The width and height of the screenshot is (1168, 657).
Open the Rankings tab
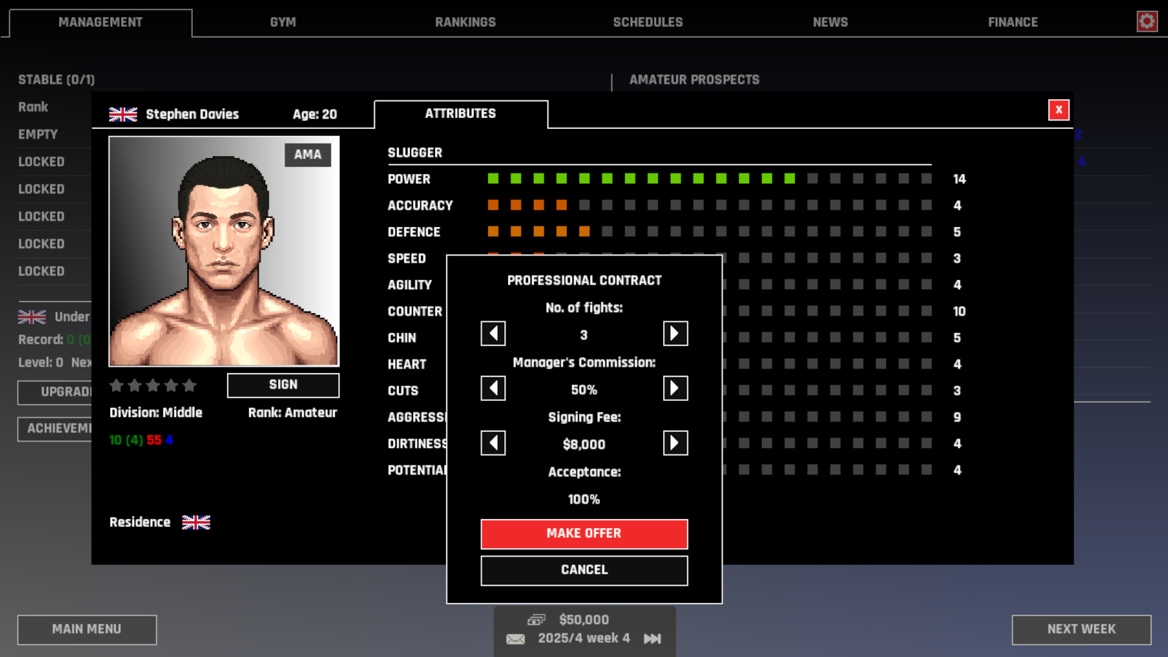(x=465, y=23)
